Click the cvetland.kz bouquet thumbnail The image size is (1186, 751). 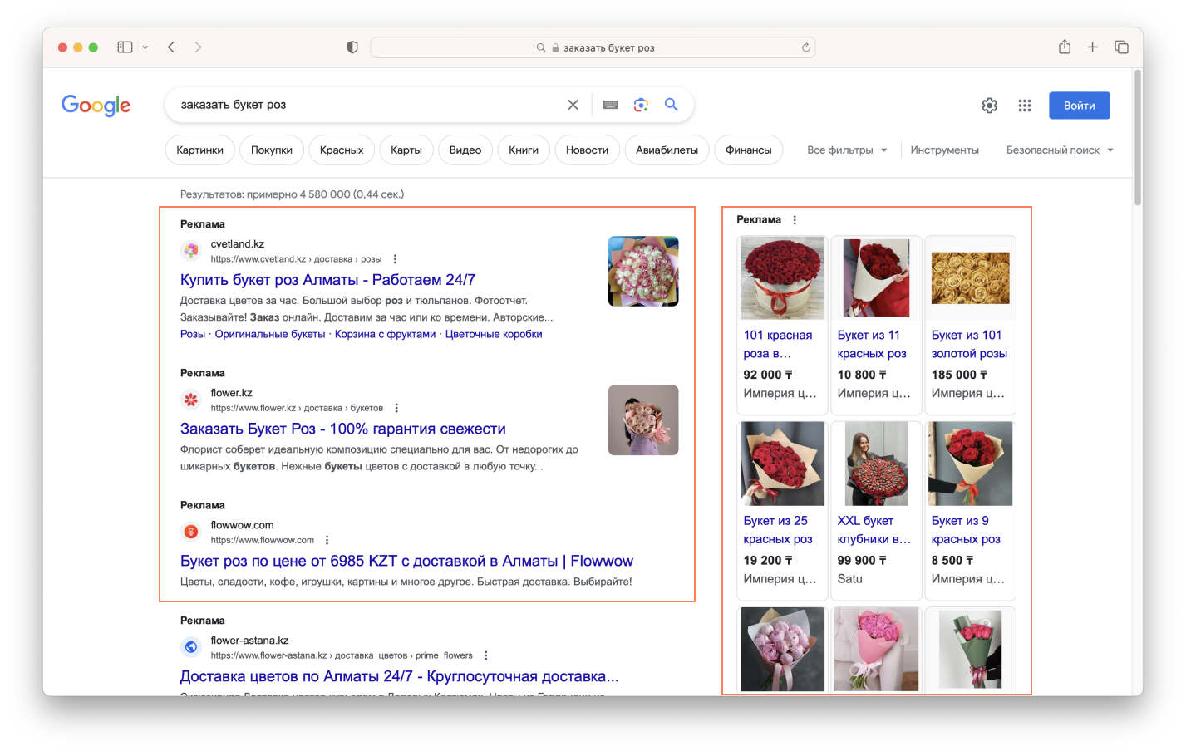click(643, 272)
